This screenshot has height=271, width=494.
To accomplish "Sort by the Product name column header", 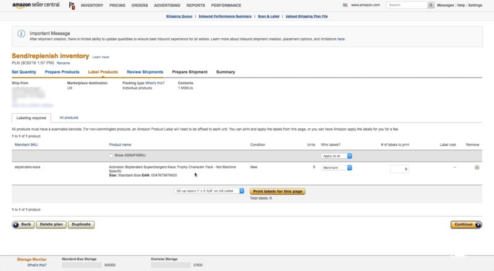I will [120, 145].
